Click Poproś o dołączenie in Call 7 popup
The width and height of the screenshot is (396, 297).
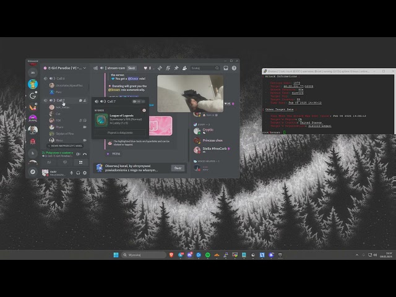(x=120, y=132)
